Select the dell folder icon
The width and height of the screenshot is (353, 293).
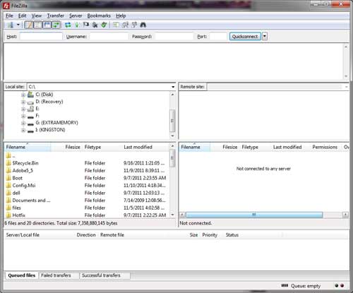(x=8, y=193)
